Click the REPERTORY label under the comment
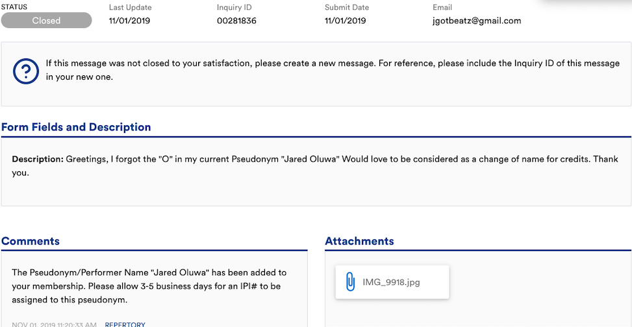Image resolution: width=632 pixels, height=327 pixels. (125, 324)
